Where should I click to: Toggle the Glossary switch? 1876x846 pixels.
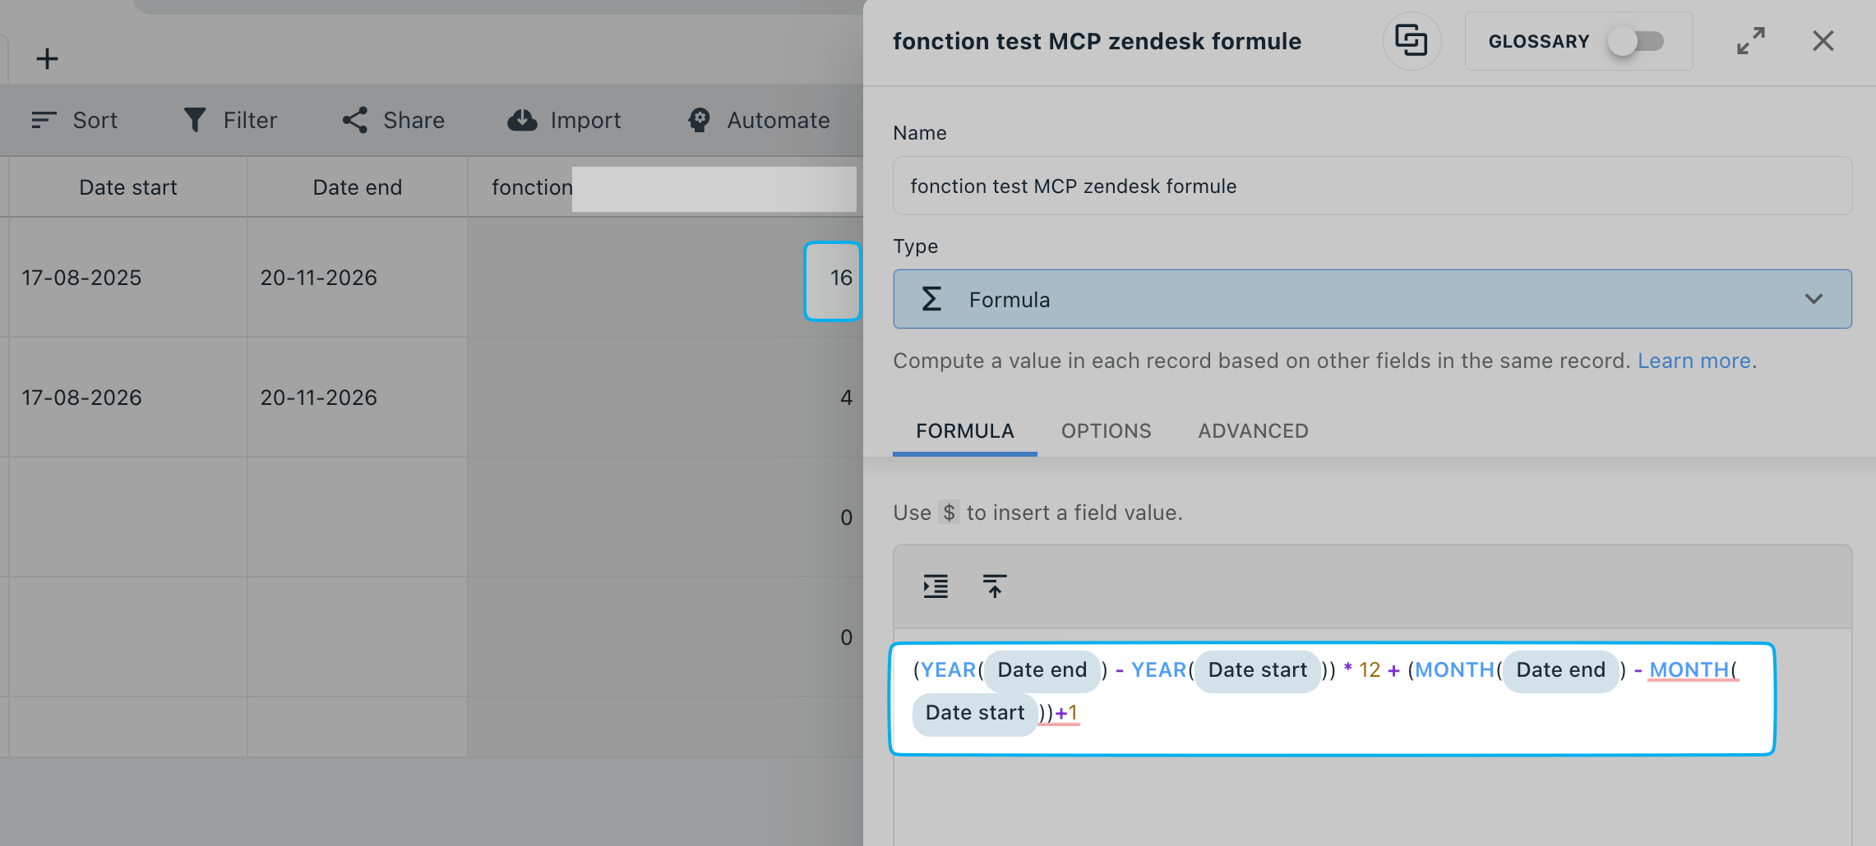1636,41
